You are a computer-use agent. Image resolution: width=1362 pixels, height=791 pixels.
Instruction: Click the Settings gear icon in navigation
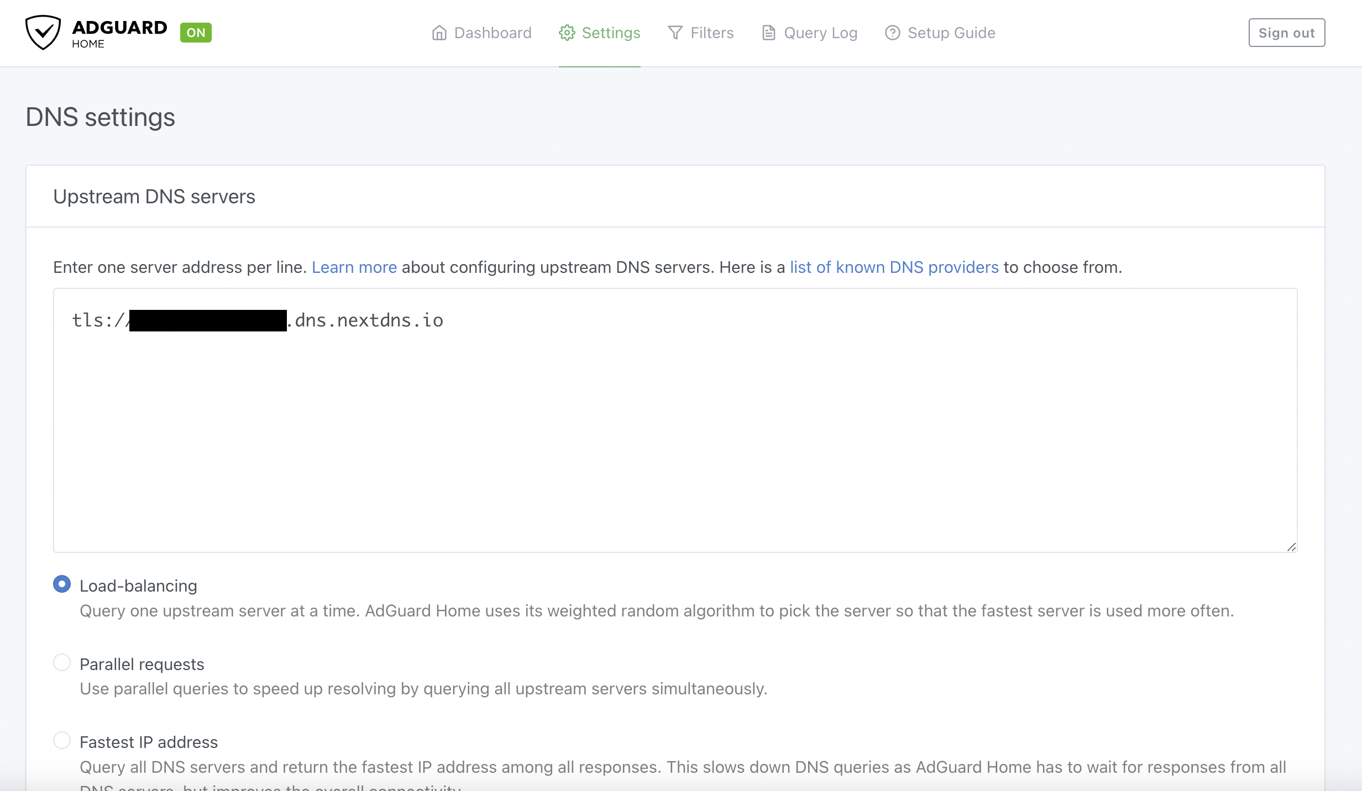click(566, 33)
